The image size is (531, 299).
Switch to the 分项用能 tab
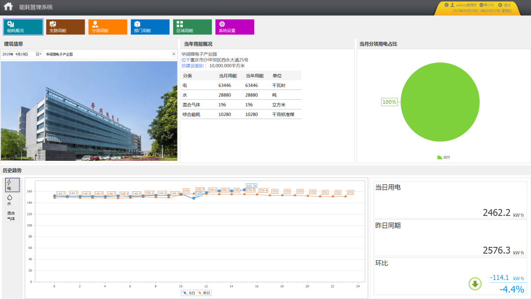[107, 27]
